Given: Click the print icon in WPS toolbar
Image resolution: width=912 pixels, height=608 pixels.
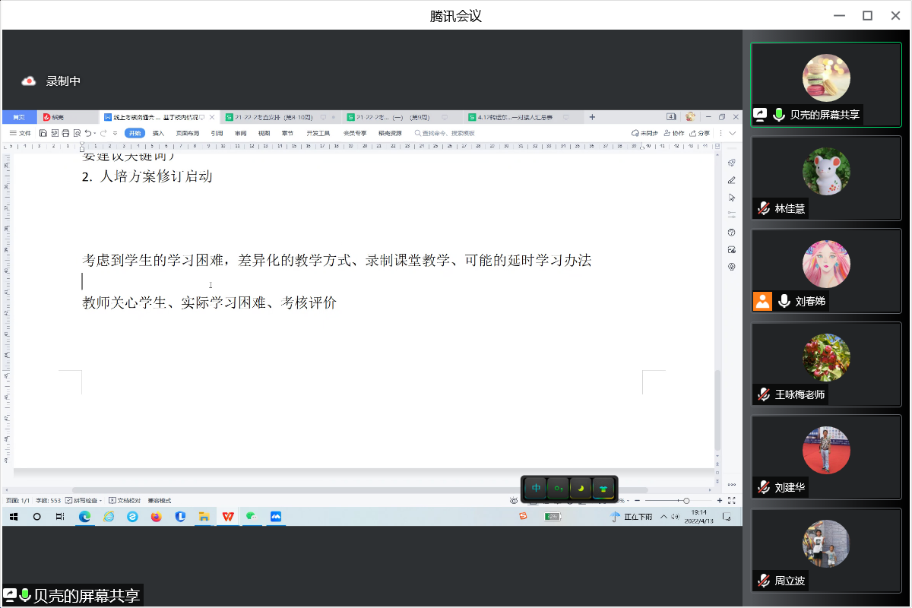Looking at the screenshot, I should point(65,133).
